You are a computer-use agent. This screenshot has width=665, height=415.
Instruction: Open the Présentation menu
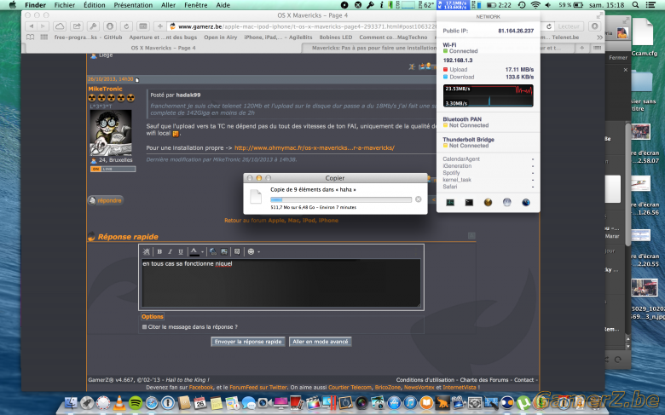(x=133, y=5)
